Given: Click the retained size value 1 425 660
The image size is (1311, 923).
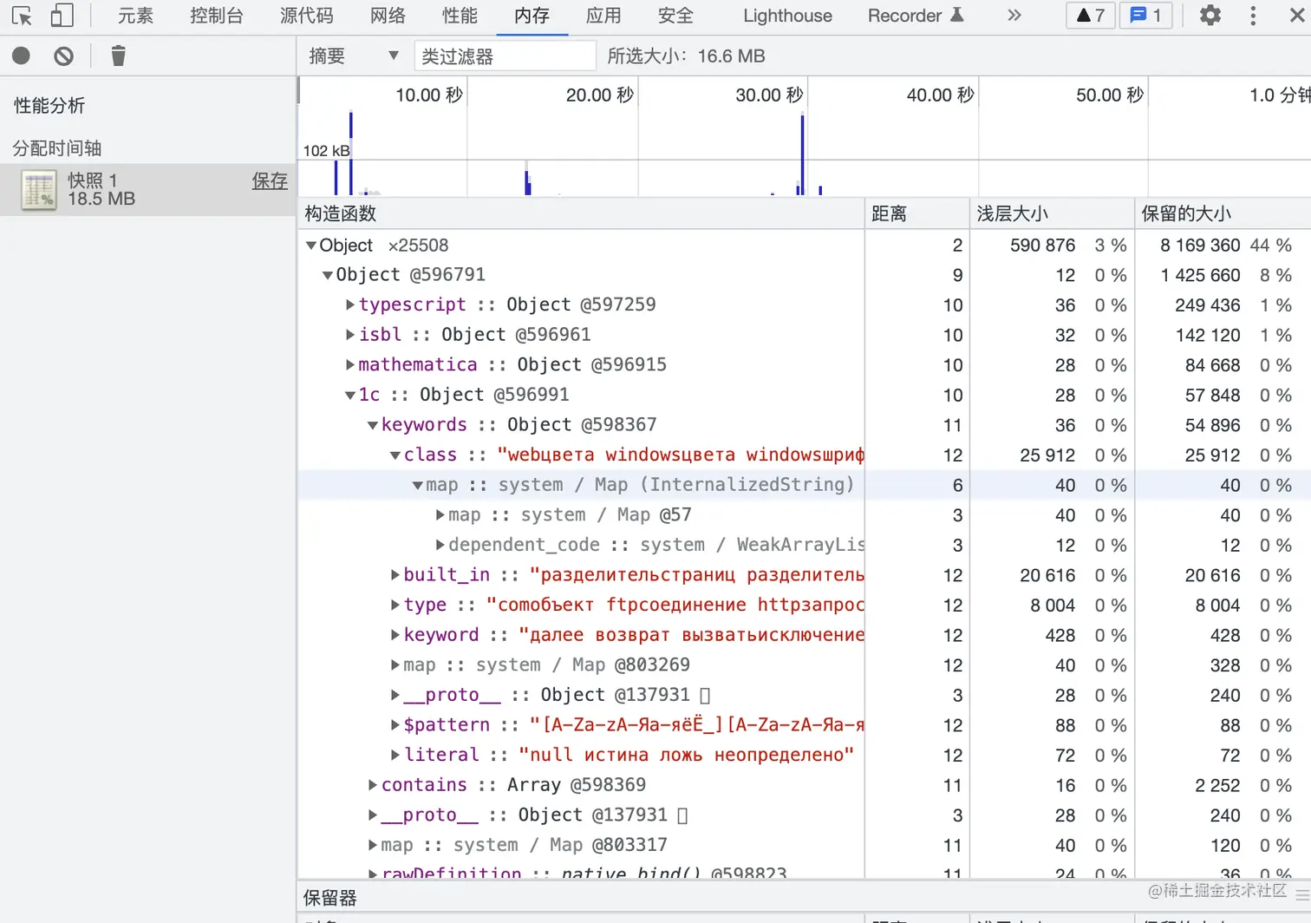Looking at the screenshot, I should 1200,276.
